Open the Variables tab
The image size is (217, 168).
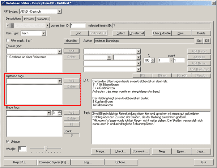(43, 19)
